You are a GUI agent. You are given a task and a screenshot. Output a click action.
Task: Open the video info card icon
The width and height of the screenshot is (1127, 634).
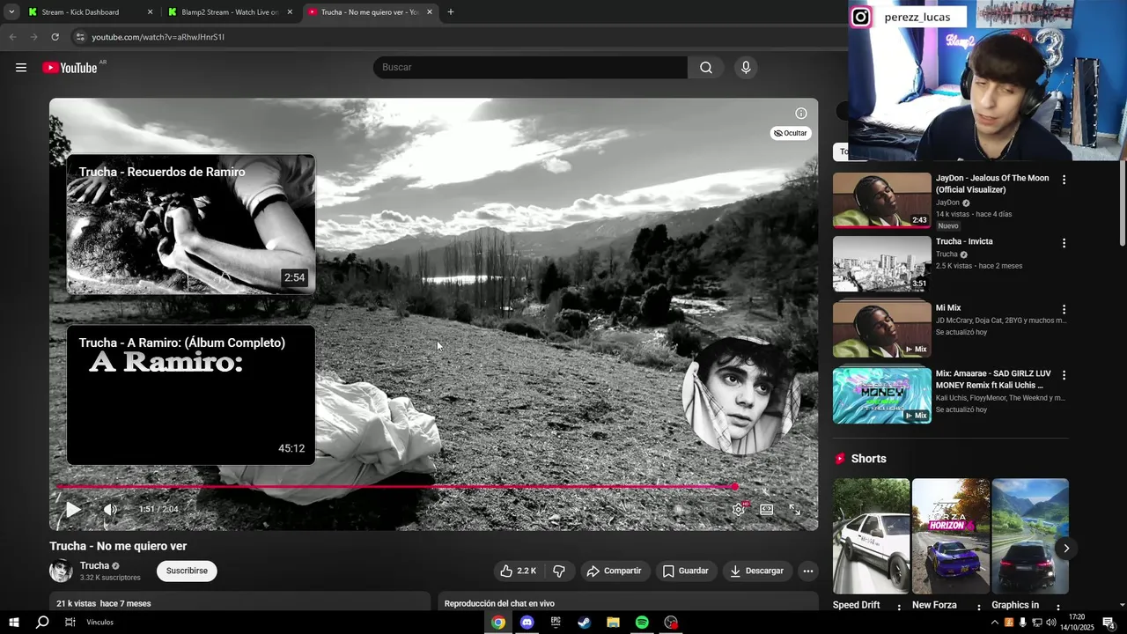(x=801, y=114)
